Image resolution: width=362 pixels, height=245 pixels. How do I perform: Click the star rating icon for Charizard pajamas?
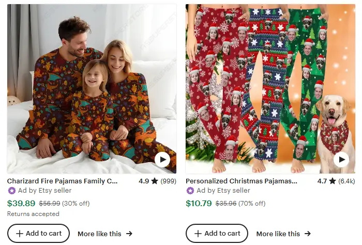click(155, 181)
